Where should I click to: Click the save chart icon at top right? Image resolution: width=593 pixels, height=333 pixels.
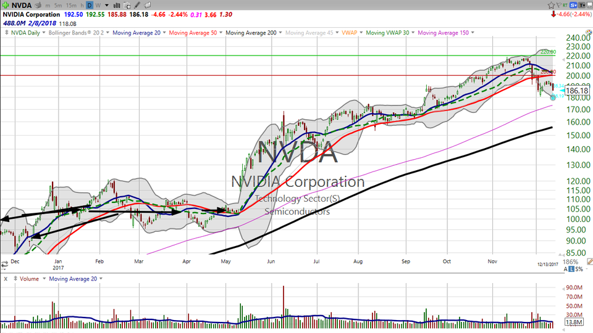coord(589,6)
